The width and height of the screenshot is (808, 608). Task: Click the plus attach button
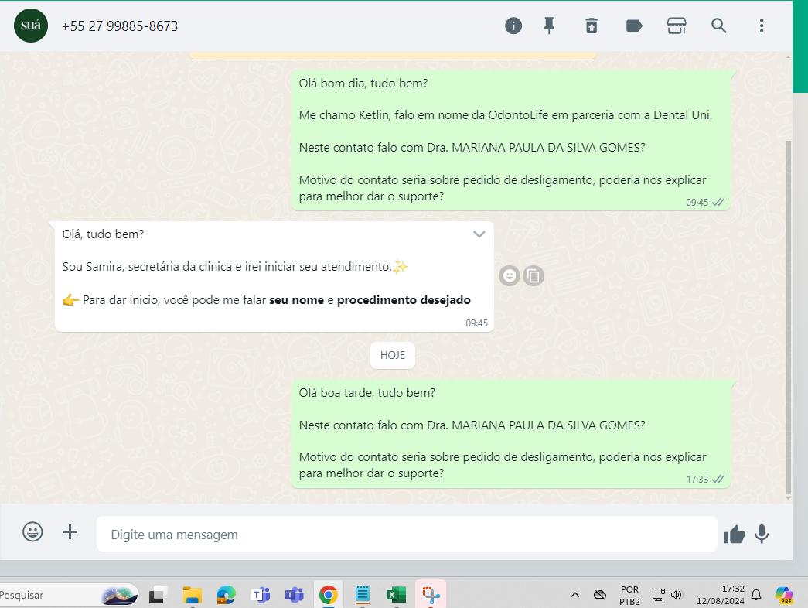pos(70,532)
